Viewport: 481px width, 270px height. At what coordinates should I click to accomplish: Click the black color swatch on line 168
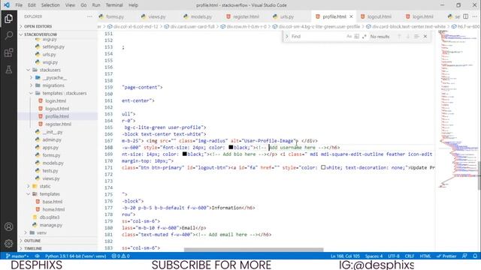coord(231,148)
